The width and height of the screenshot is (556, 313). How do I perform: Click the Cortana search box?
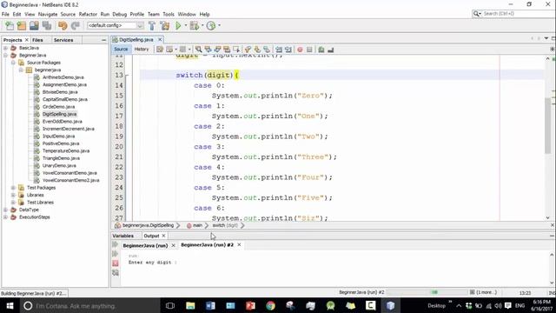click(90, 305)
